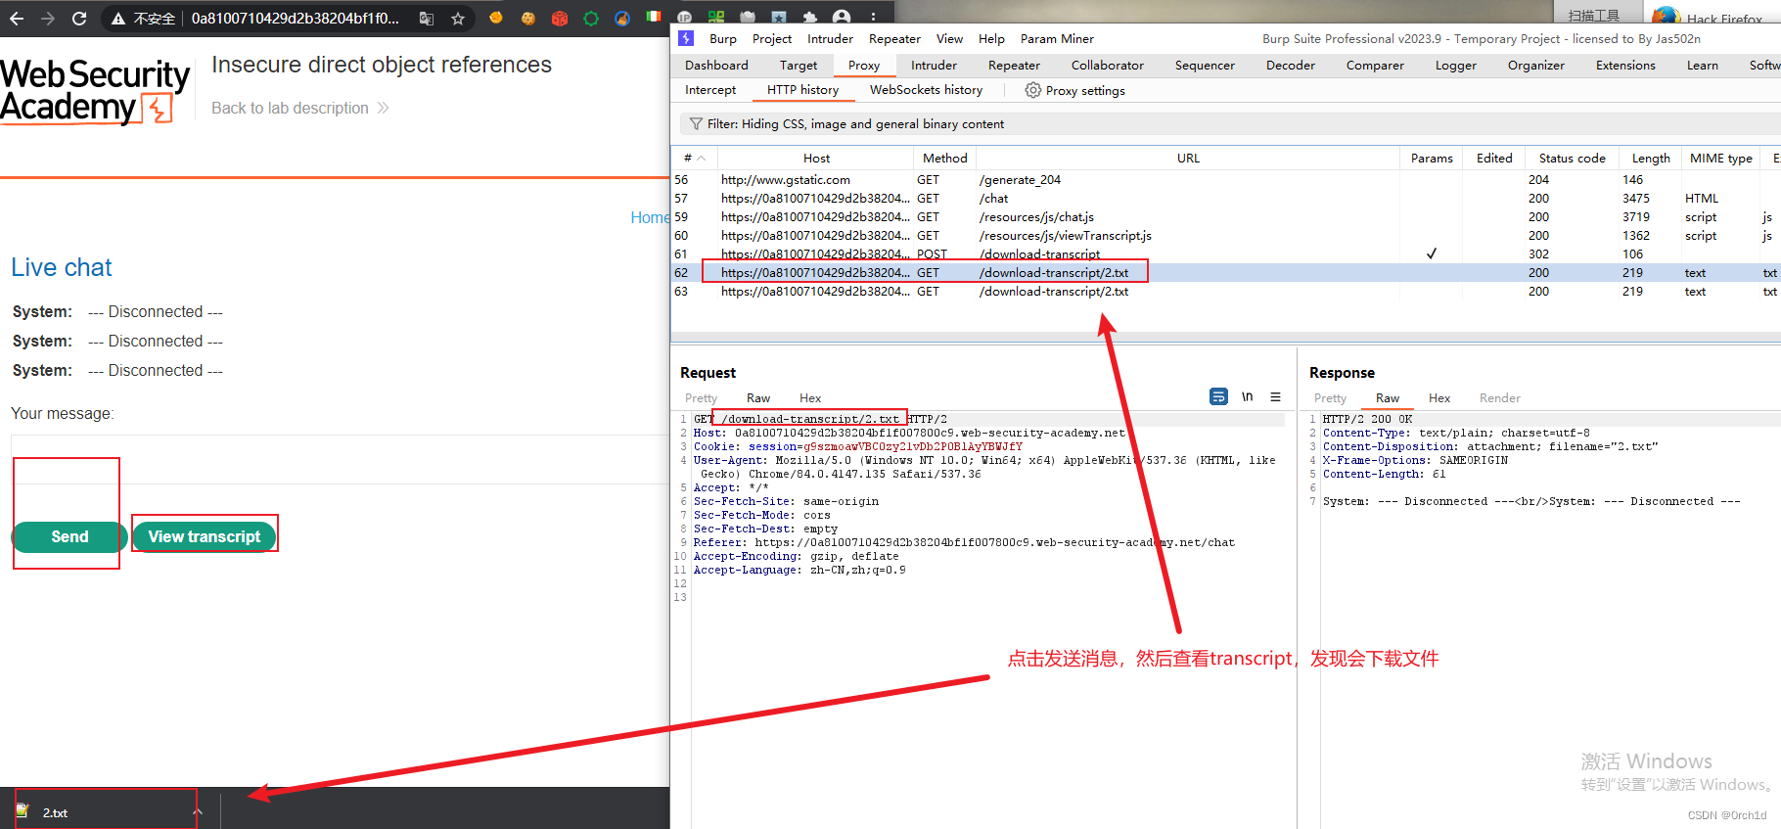The width and height of the screenshot is (1781, 829).
Task: Open the Chrome profile avatar
Action: [841, 18]
